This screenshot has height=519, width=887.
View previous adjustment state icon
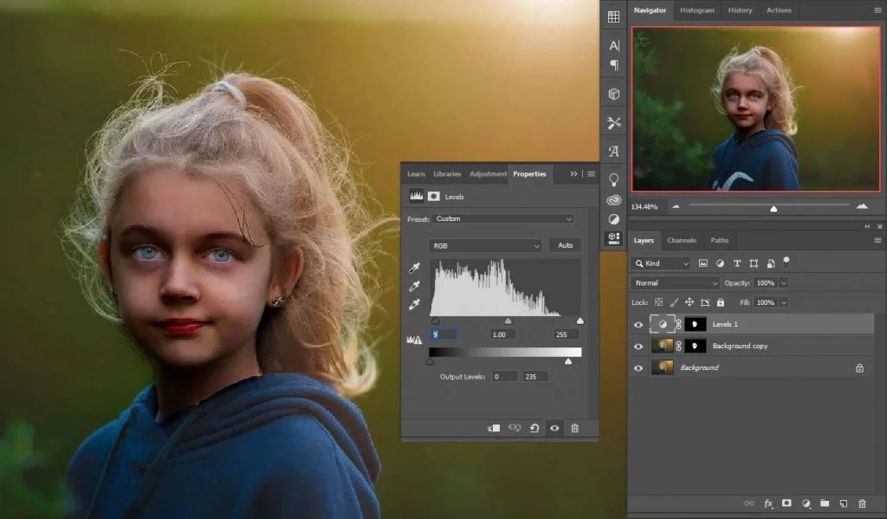(x=515, y=428)
